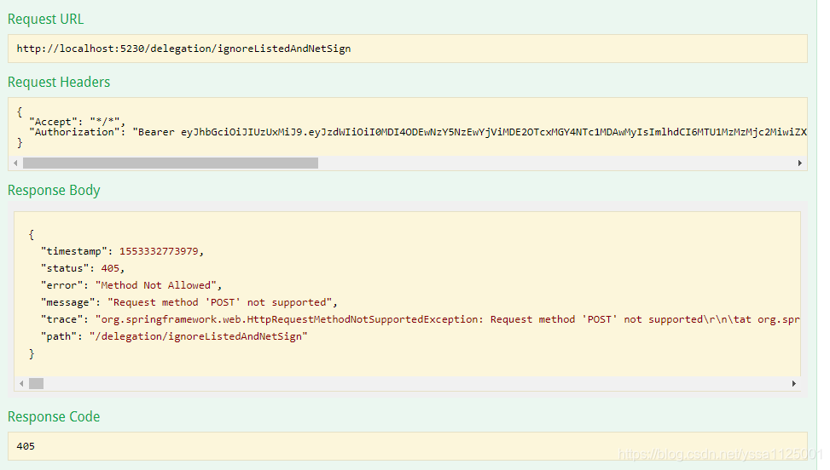The height and width of the screenshot is (470, 830).
Task: Click the Response Code heading
Action: coord(54,416)
